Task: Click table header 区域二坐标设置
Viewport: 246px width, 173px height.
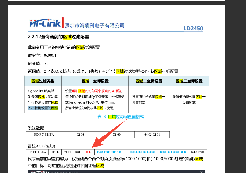Action: click(x=149, y=81)
